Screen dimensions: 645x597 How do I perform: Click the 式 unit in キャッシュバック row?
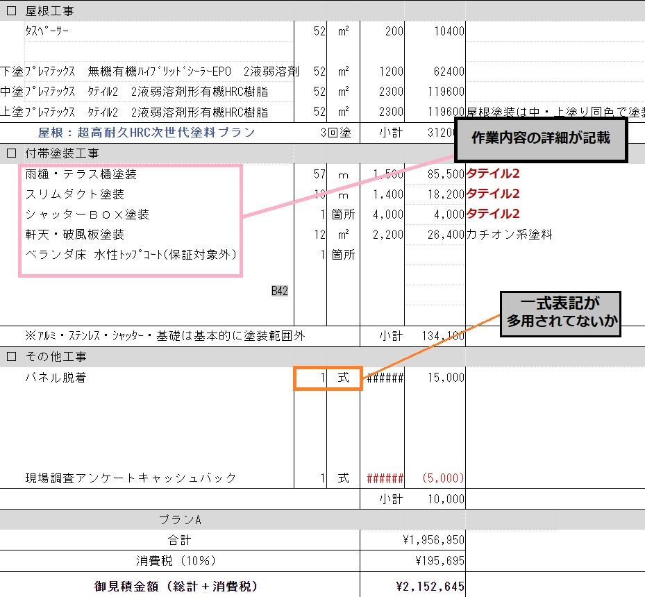343,478
